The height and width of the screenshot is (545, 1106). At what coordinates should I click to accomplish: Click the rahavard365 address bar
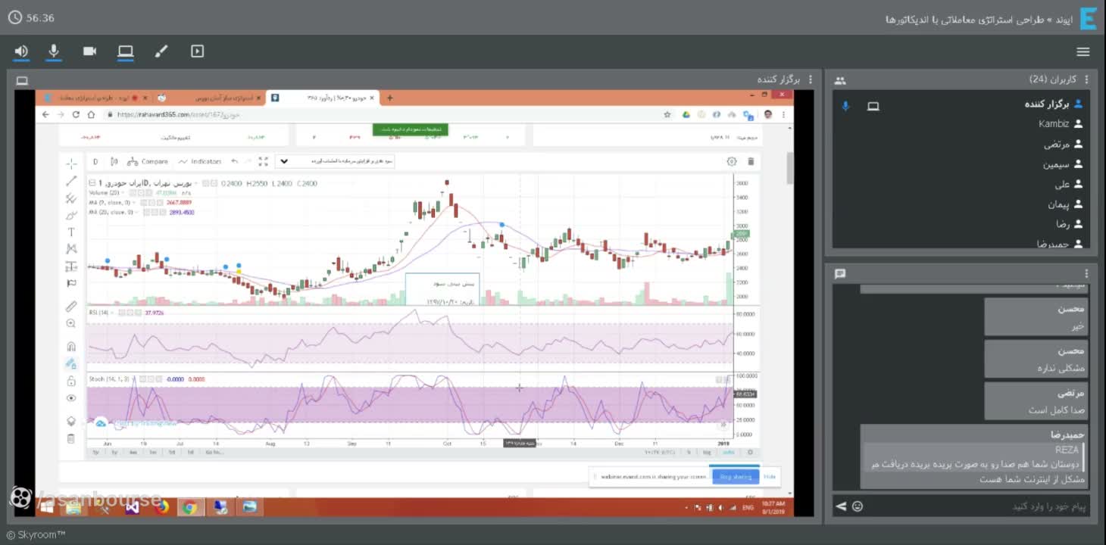379,115
